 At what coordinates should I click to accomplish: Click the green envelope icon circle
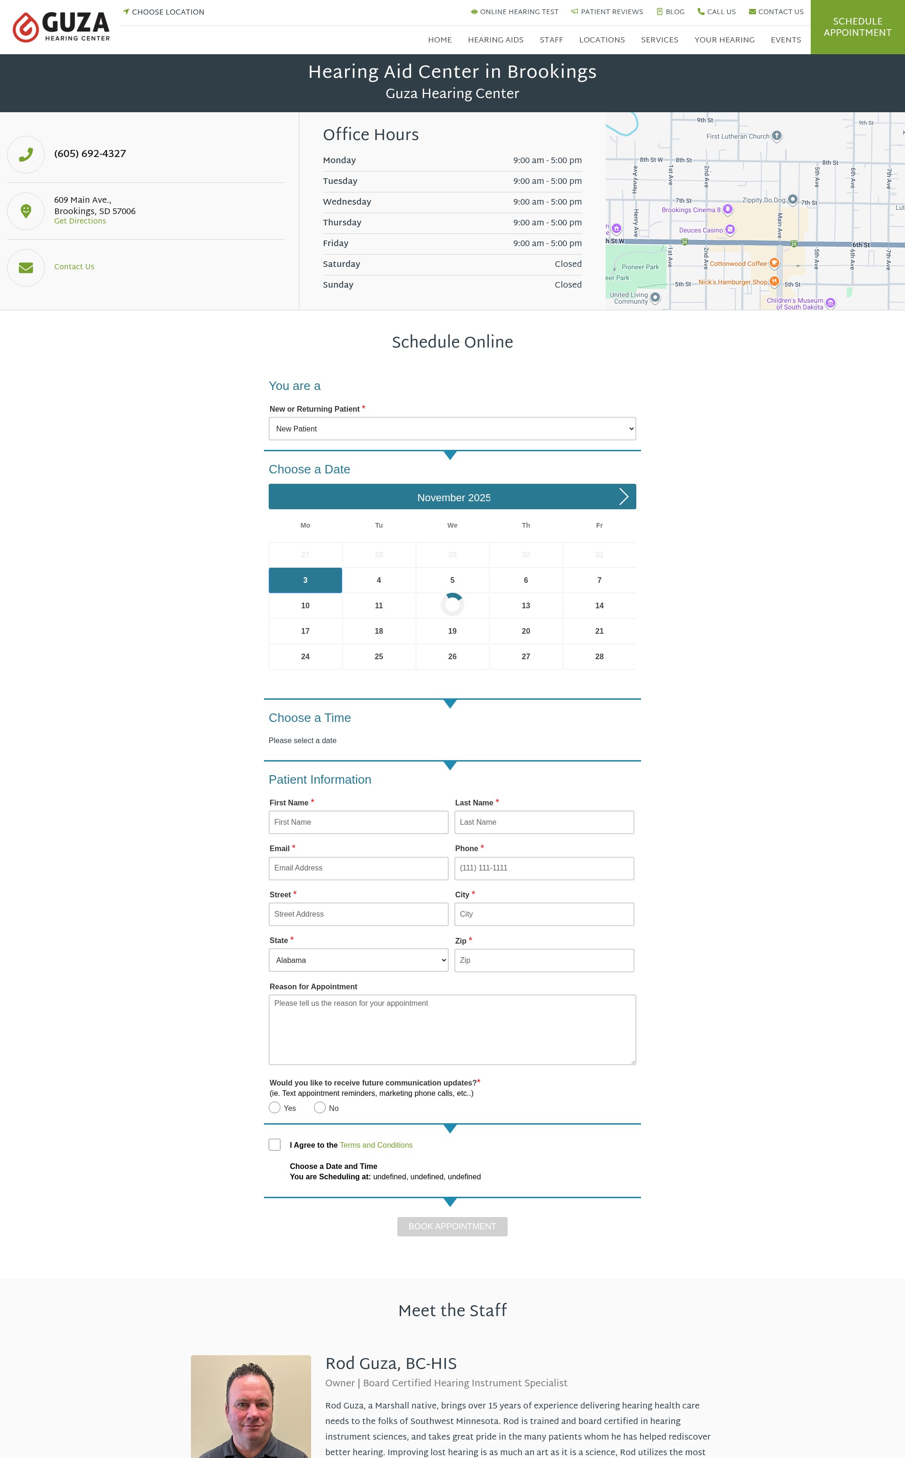click(26, 268)
